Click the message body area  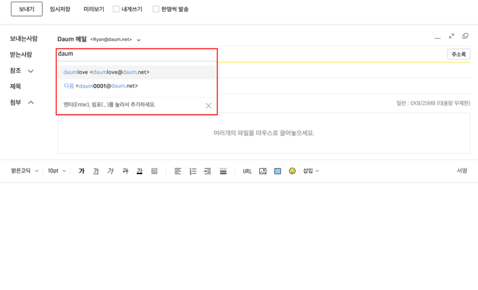(x=239, y=236)
